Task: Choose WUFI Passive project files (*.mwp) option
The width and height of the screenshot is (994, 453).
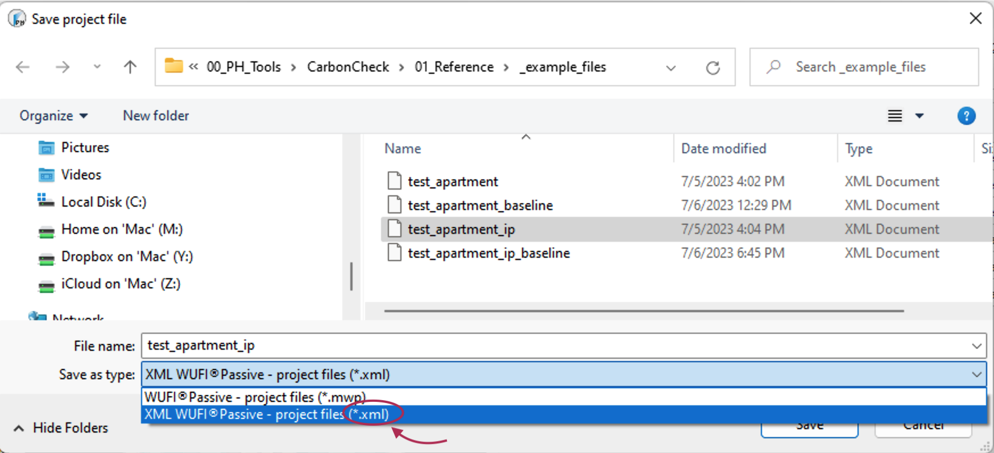Action: (x=564, y=397)
